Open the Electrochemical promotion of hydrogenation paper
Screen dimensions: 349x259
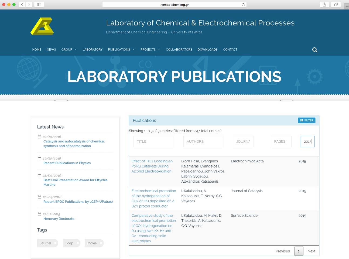(153, 198)
